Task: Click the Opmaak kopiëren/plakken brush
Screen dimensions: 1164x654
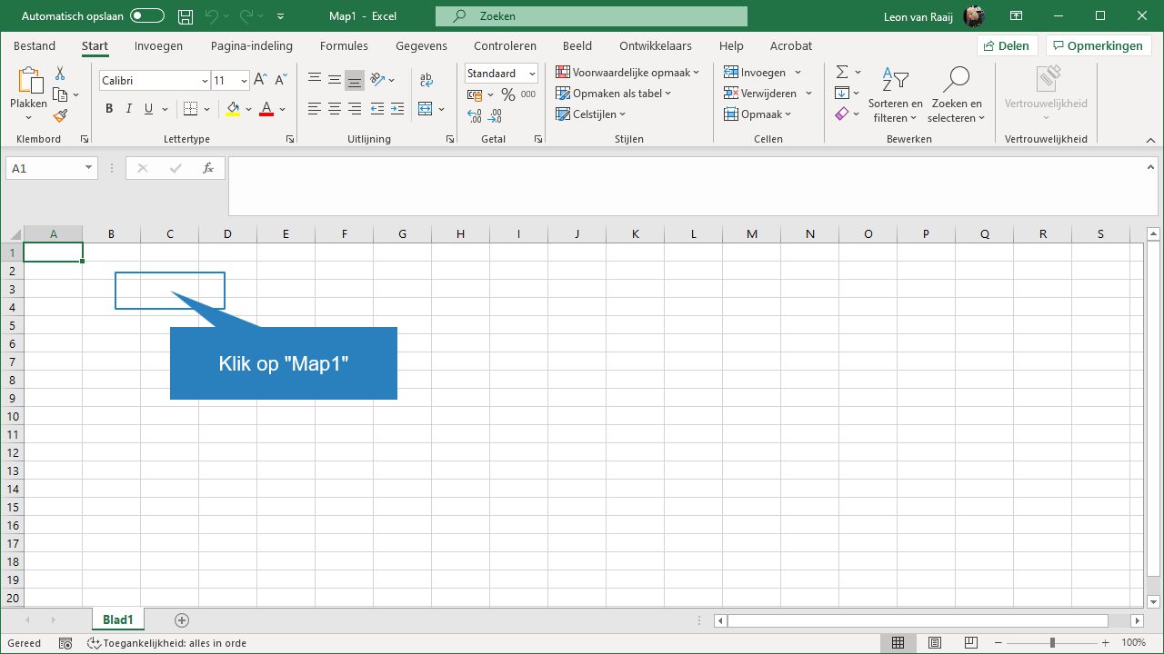Action: 60,115
